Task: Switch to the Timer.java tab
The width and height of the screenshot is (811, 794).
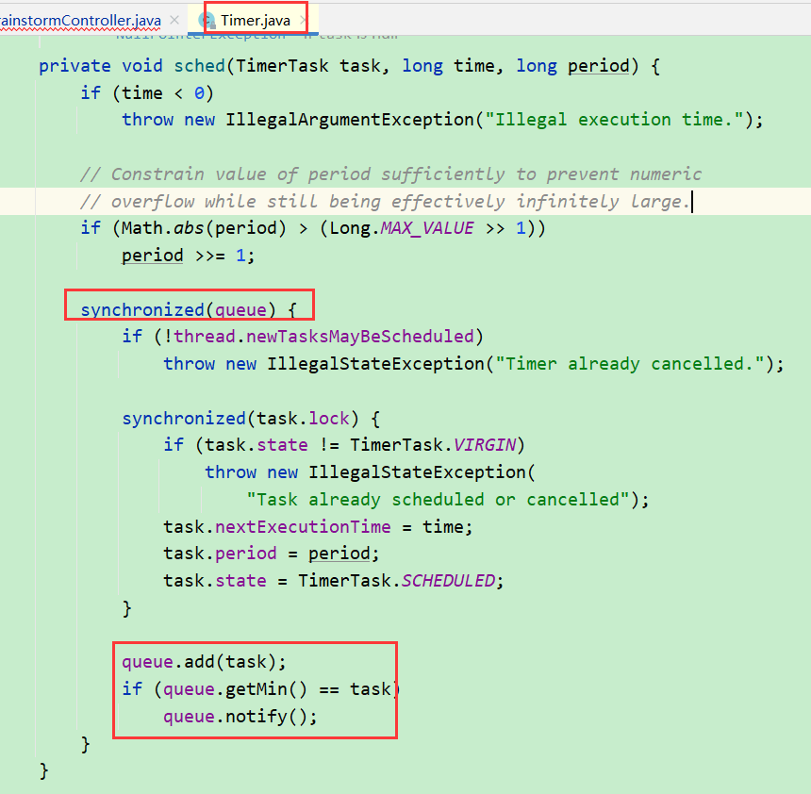Action: [x=255, y=21]
